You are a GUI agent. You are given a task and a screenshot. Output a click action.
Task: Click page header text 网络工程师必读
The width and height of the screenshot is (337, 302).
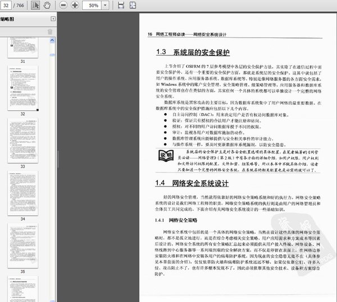(x=170, y=34)
